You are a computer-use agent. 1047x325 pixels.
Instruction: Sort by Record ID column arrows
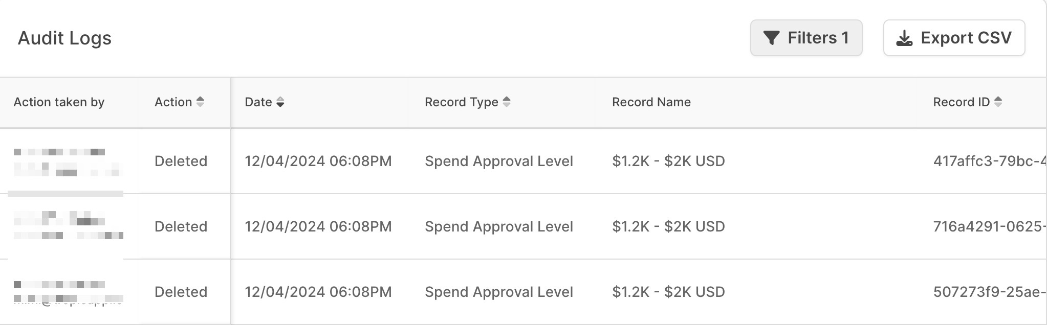coord(998,102)
